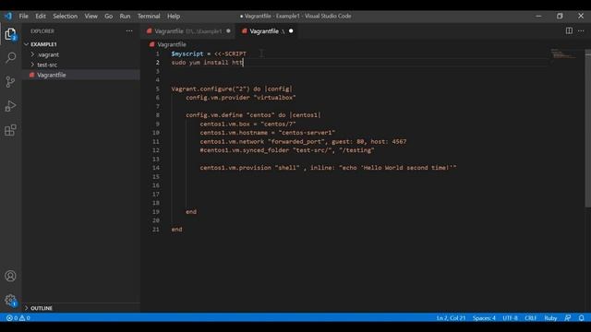Open the Run and Debug view icon

pyautogui.click(x=10, y=106)
